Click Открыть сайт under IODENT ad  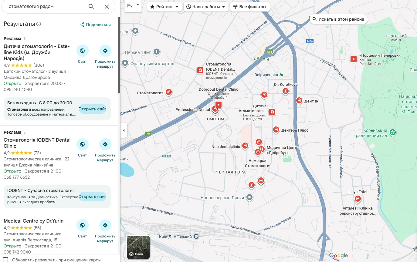point(93,196)
